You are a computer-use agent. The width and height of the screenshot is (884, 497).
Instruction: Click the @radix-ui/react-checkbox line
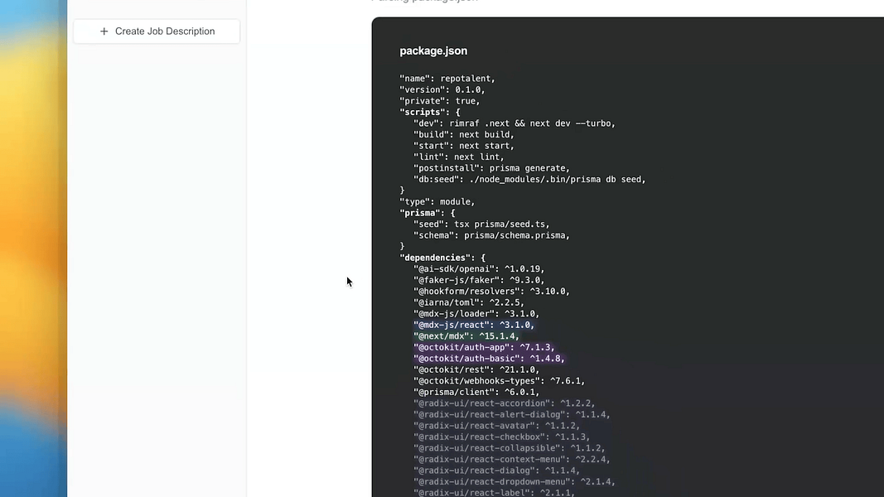point(502,437)
